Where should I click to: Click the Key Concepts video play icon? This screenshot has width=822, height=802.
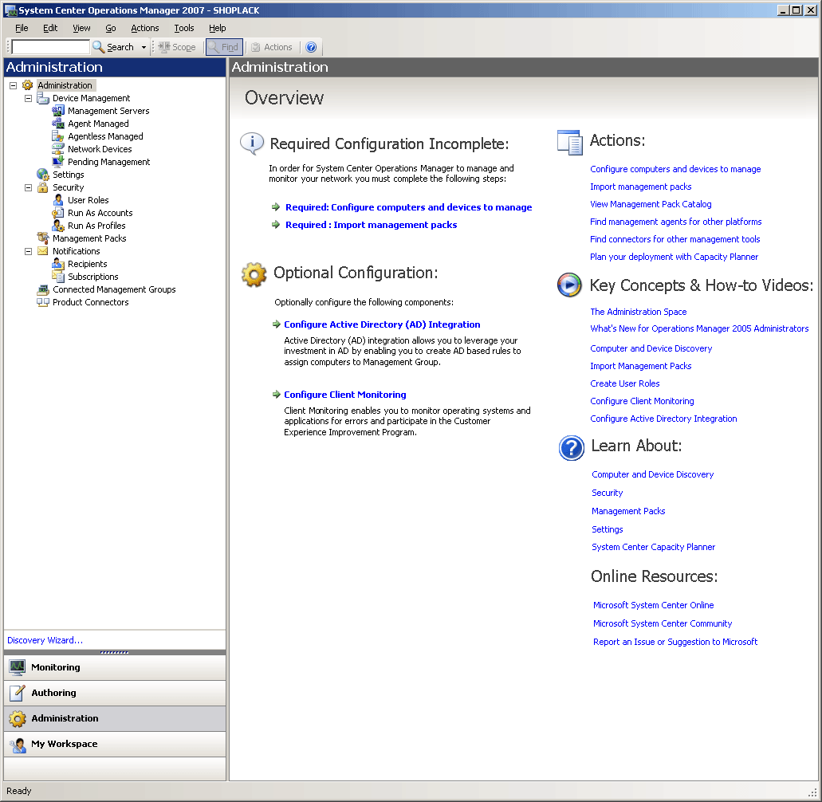click(x=568, y=285)
